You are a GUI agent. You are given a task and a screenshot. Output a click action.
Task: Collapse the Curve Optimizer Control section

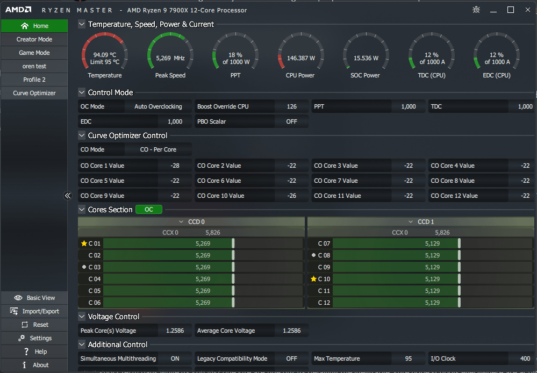82,135
